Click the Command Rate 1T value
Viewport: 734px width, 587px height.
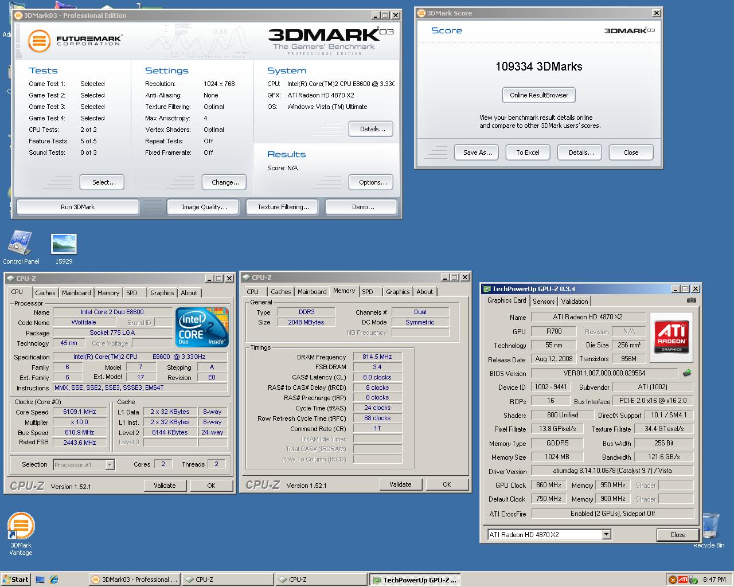click(x=377, y=428)
